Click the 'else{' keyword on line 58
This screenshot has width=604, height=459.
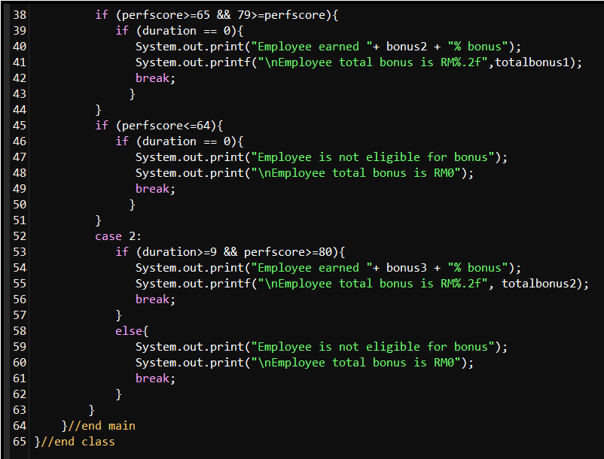[132, 331]
